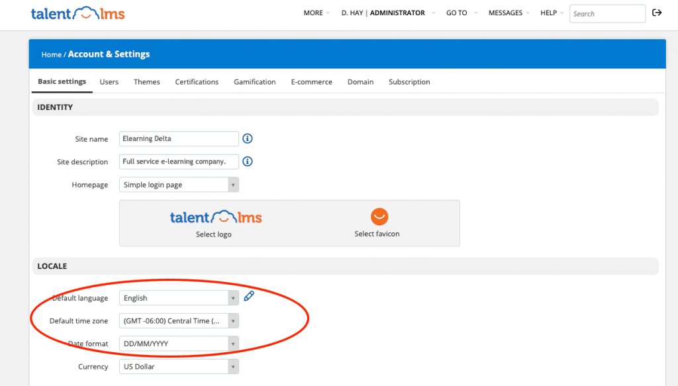Screen dimensions: 678x386
Task: Click the Select logo link
Action: click(x=215, y=233)
